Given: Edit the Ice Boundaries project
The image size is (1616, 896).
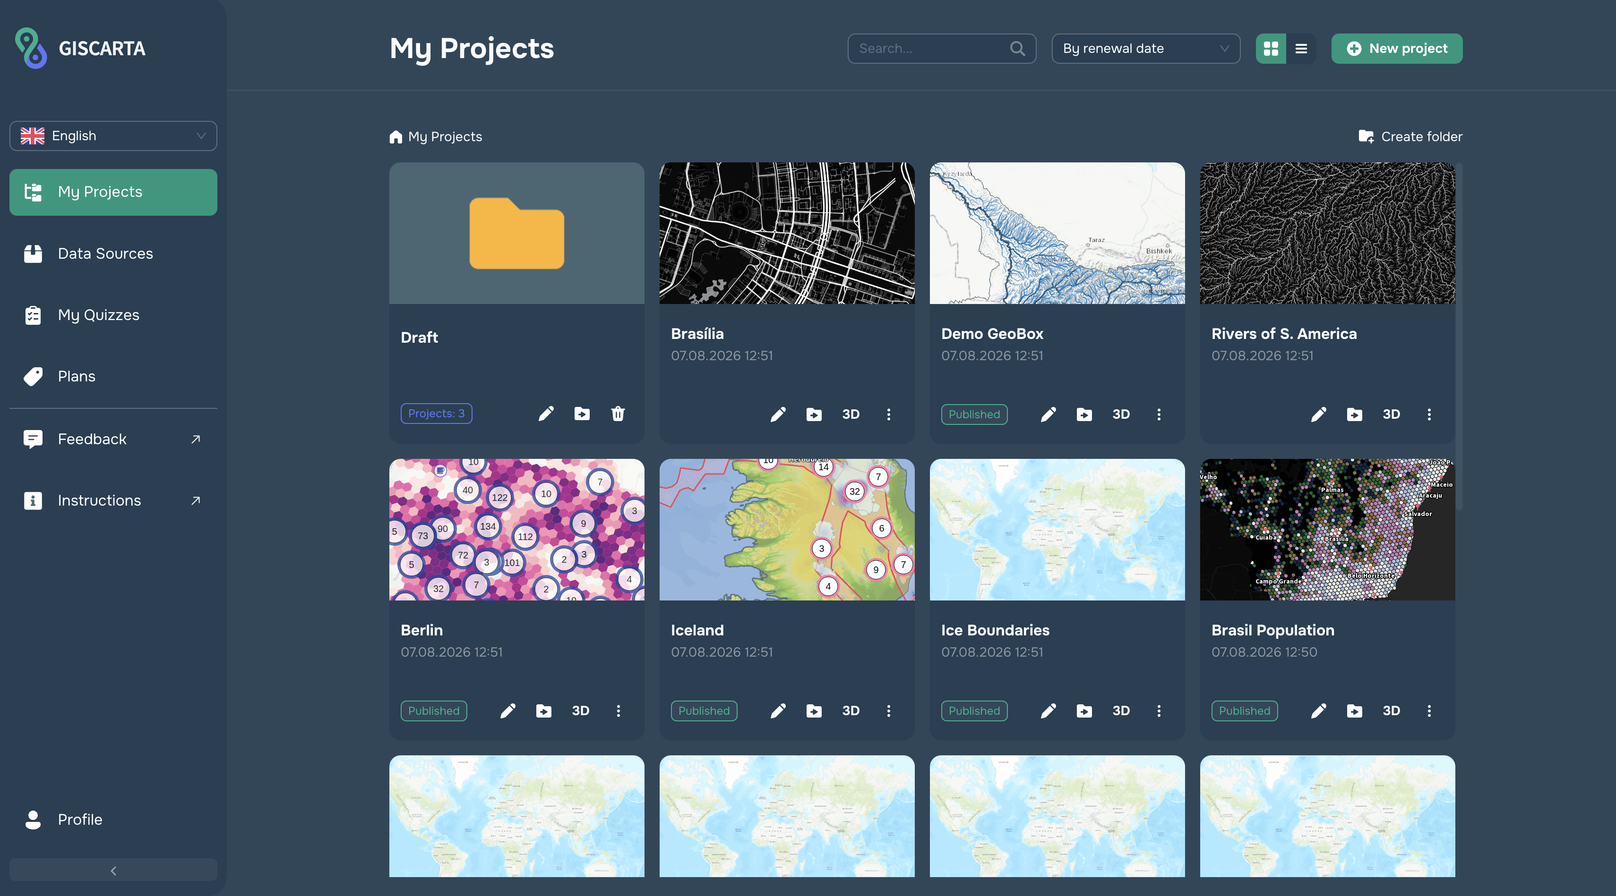Looking at the screenshot, I should [x=1048, y=710].
